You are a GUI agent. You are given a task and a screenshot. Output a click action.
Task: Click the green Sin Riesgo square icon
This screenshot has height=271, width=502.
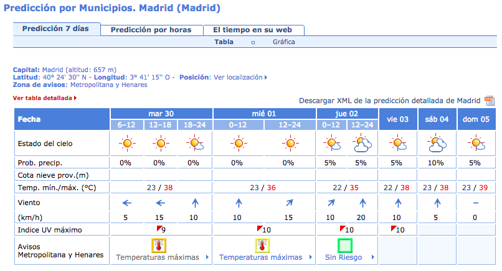click(x=345, y=246)
